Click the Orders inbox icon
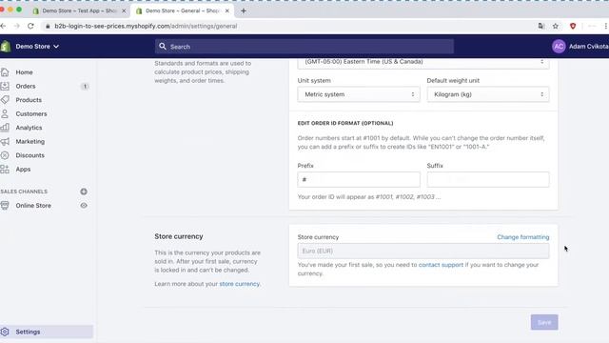Screen dimensions: 609x343 (x=5, y=86)
